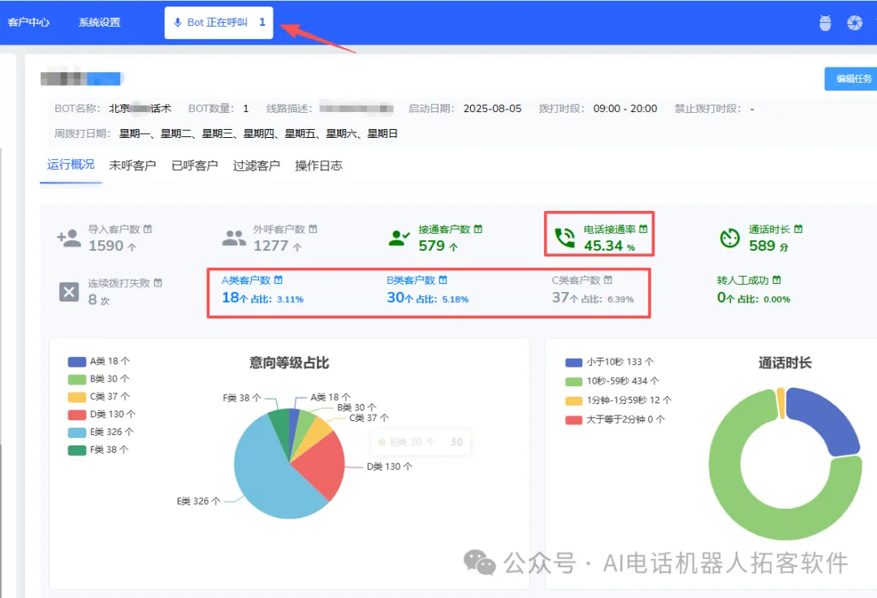Switch to the 未呼客户 tab
Screen dimensions: 877x598
[132, 166]
